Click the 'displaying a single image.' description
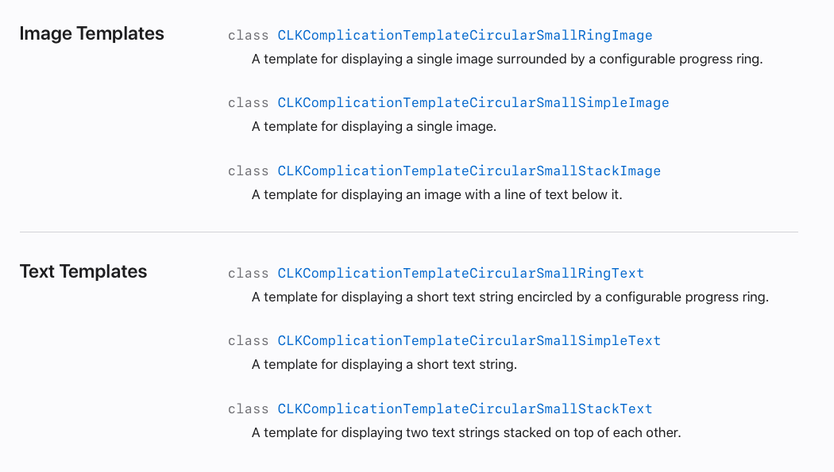Screen dimensions: 834x472 374,126
